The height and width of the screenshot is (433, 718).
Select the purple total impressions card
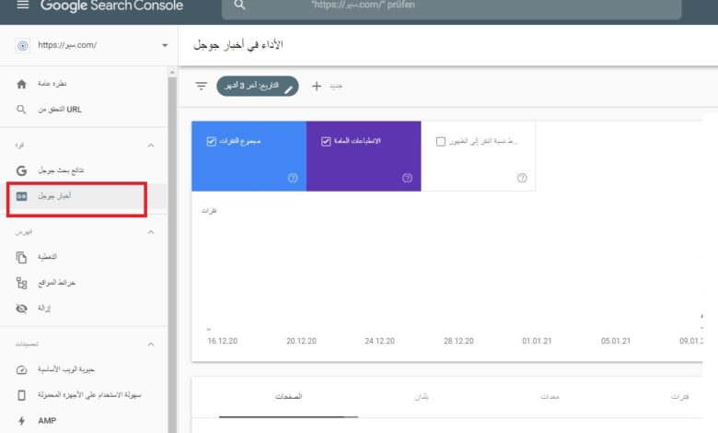364,157
